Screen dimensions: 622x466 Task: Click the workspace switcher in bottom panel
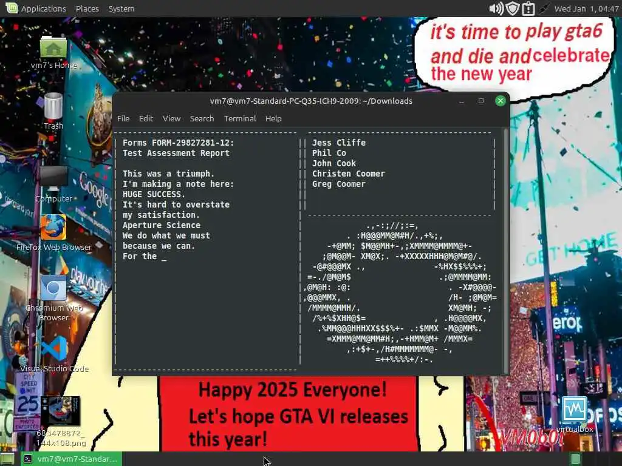pos(575,459)
